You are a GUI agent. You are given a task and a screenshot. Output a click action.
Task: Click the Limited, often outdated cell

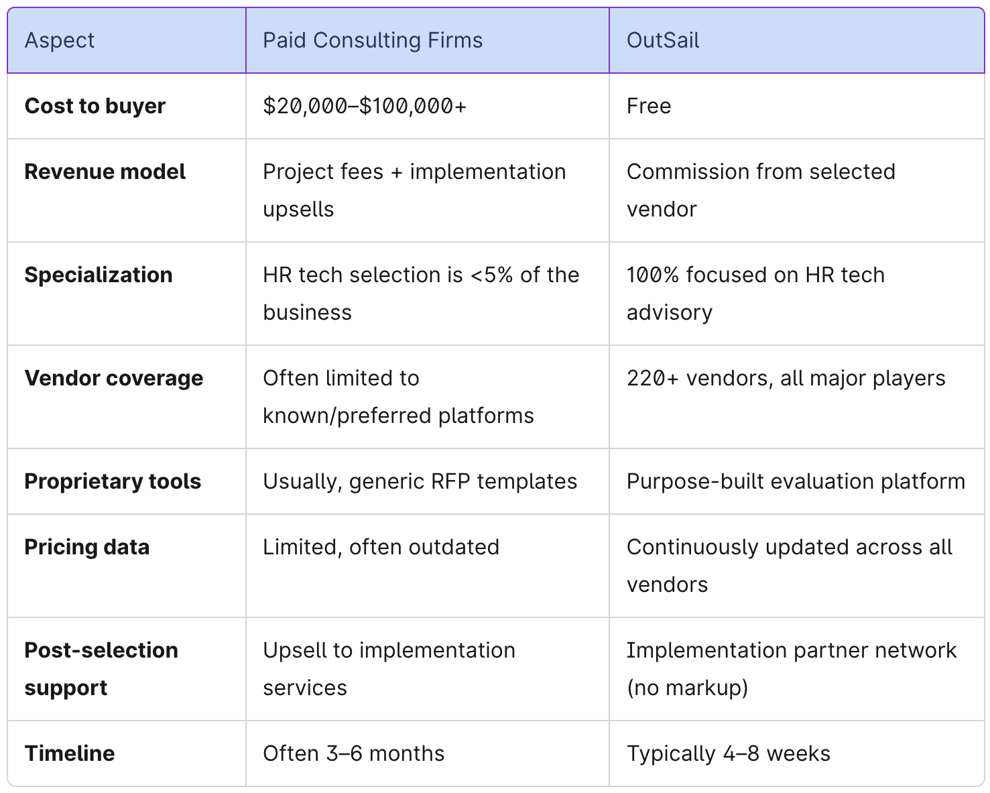pyautogui.click(x=381, y=547)
